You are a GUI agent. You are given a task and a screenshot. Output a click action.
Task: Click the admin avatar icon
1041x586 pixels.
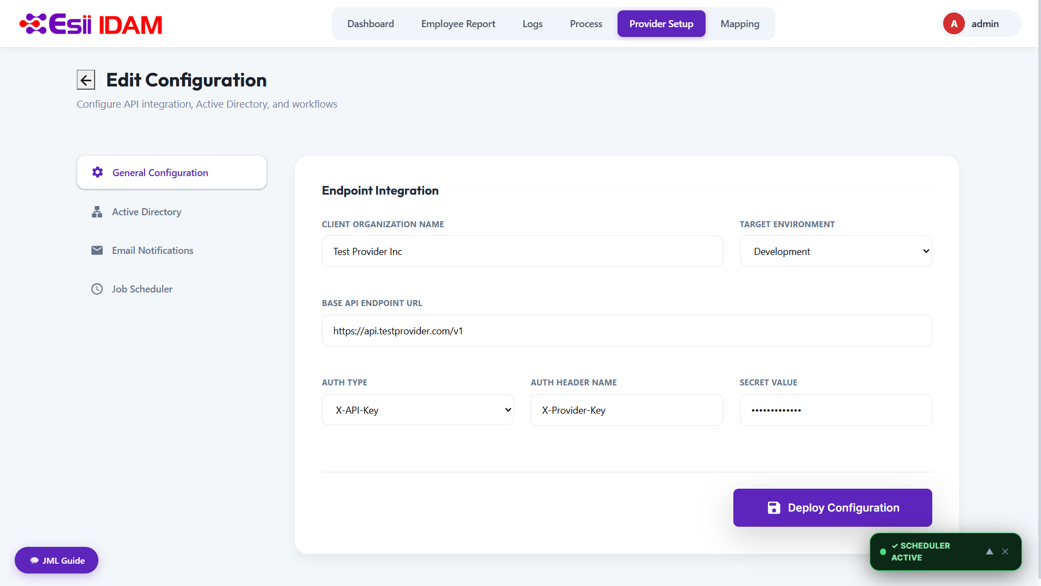pyautogui.click(x=954, y=24)
